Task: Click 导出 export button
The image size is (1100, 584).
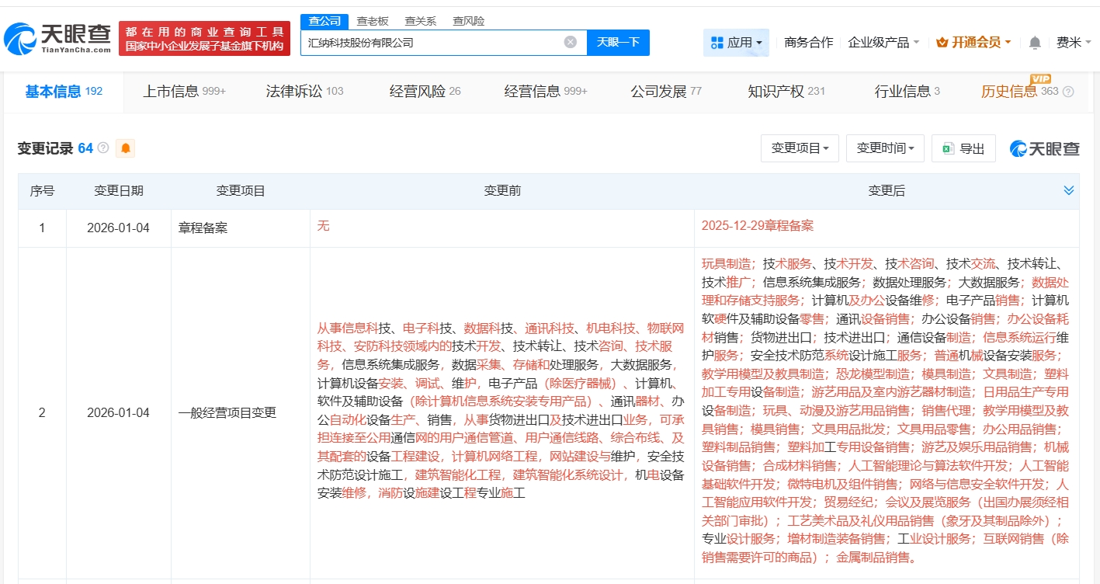Action: pyautogui.click(x=963, y=148)
